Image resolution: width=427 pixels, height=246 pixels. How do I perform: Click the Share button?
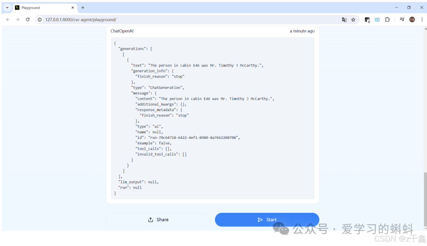(x=158, y=220)
